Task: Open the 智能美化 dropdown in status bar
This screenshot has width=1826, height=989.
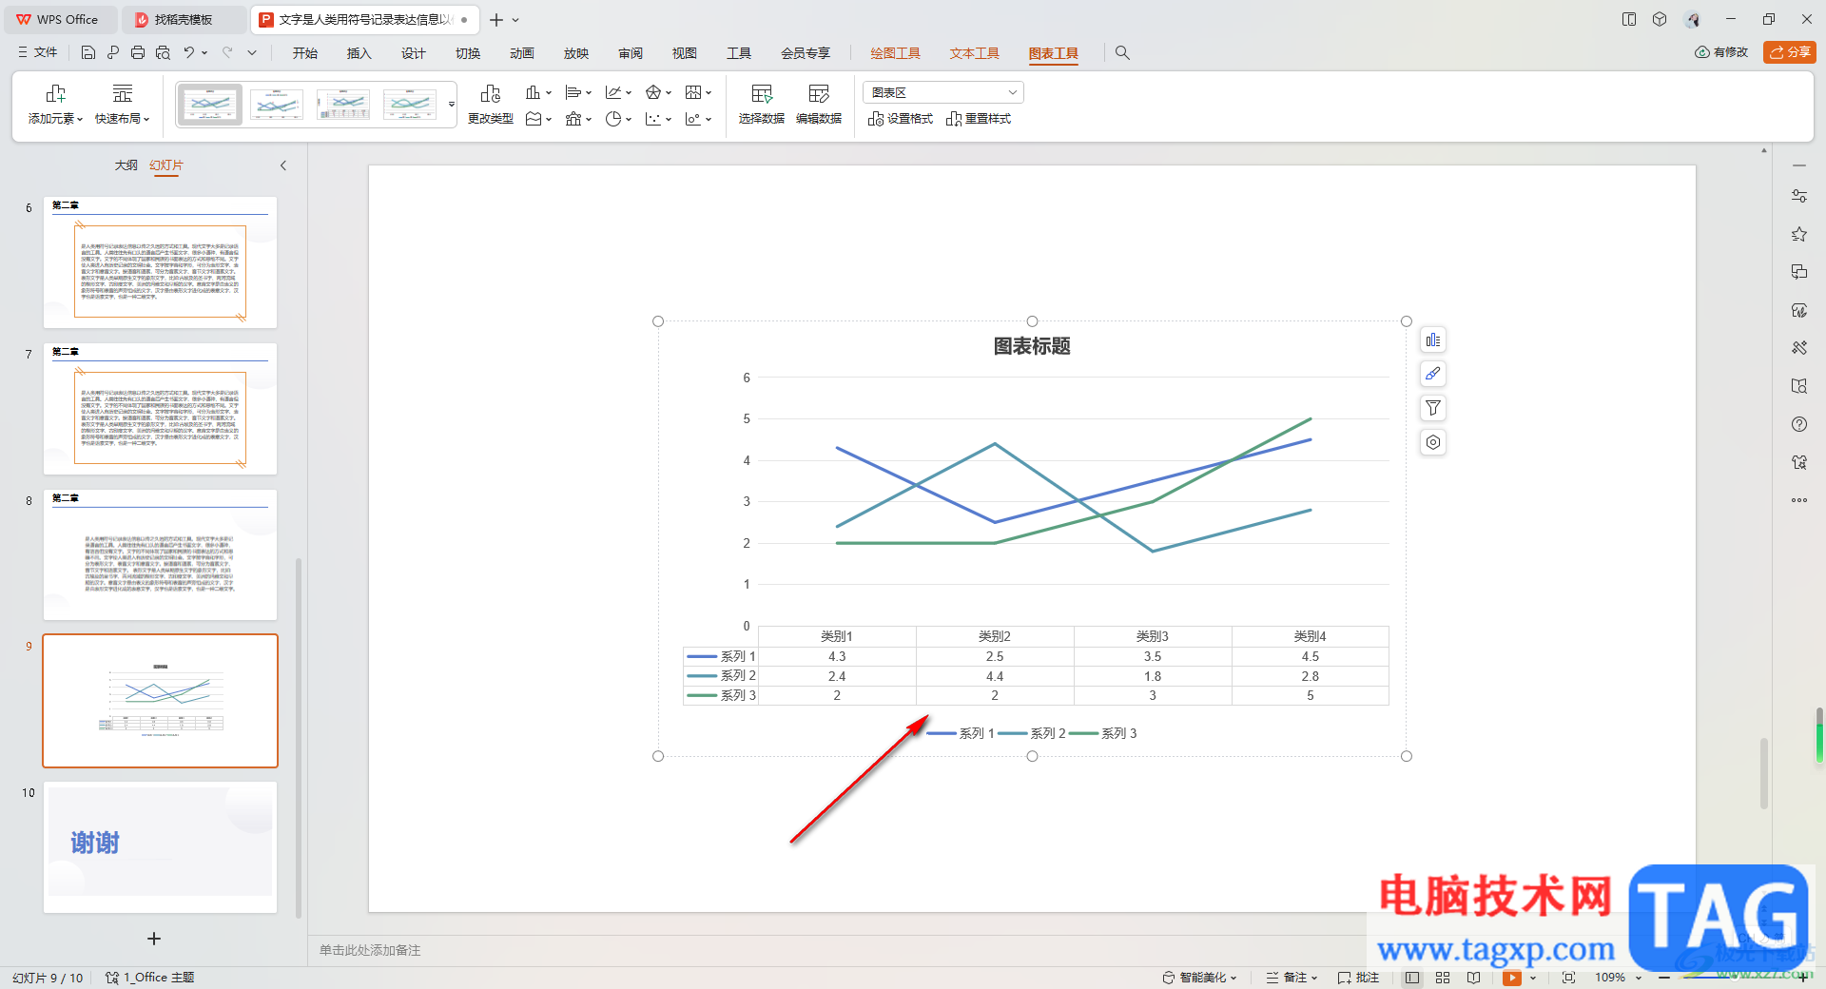Action: pos(1199,978)
